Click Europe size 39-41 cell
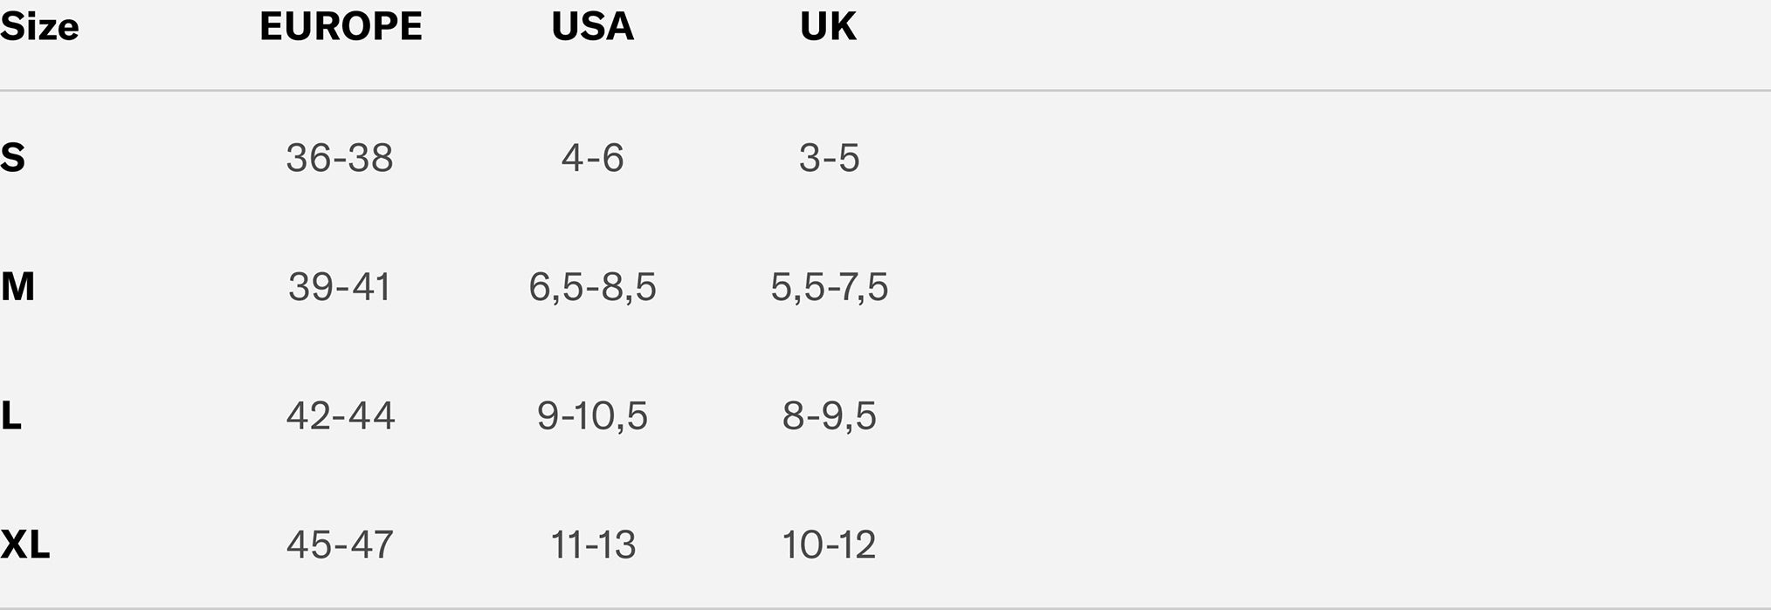Viewport: 1771px width, 610px height. tap(340, 287)
